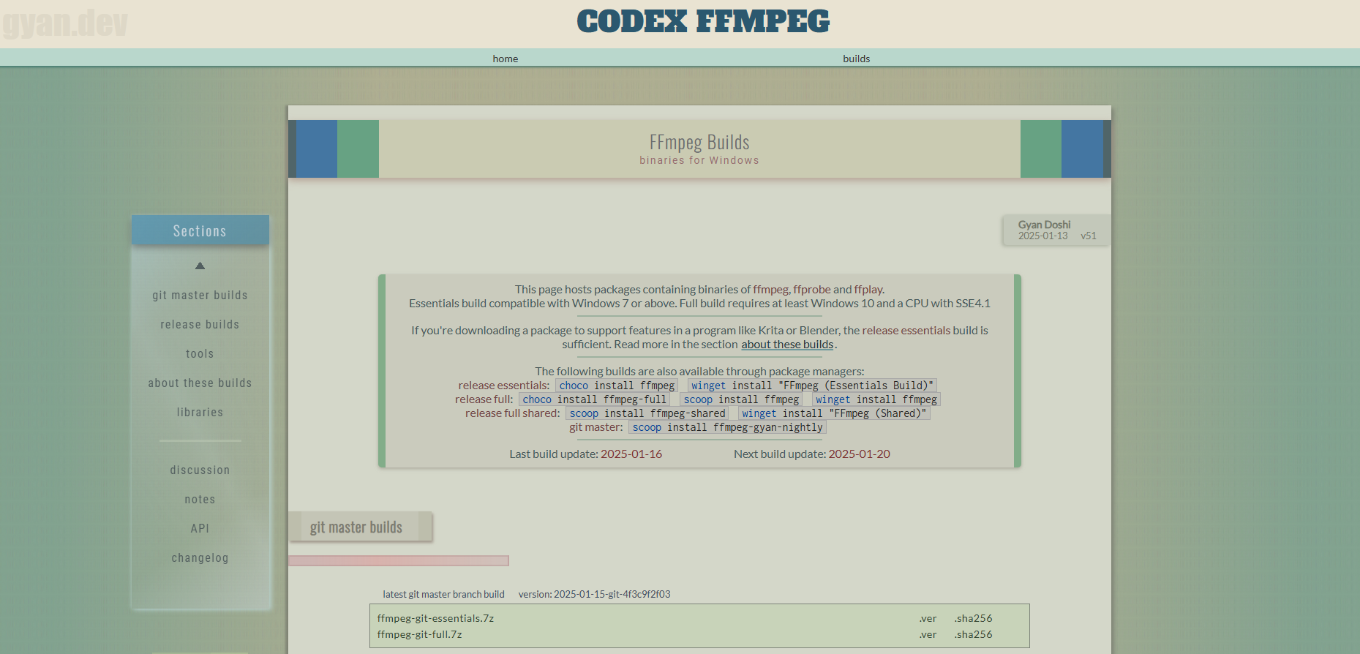1360x654 pixels.
Task: Open .ver for ffmpeg-git-essentials.7z
Action: click(928, 618)
